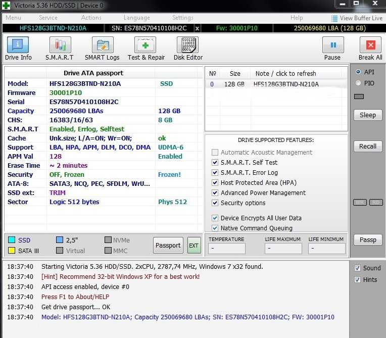Click the green EXT button
386x338 pixels.
pos(194,245)
